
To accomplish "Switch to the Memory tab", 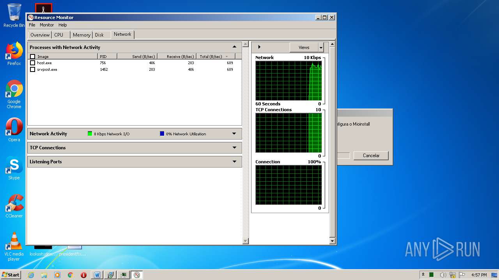I will pos(81,35).
